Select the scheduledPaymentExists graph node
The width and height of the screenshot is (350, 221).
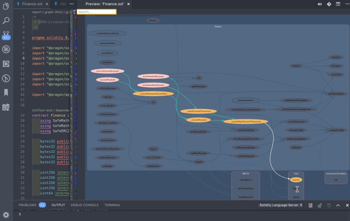pyautogui.click(x=107, y=34)
